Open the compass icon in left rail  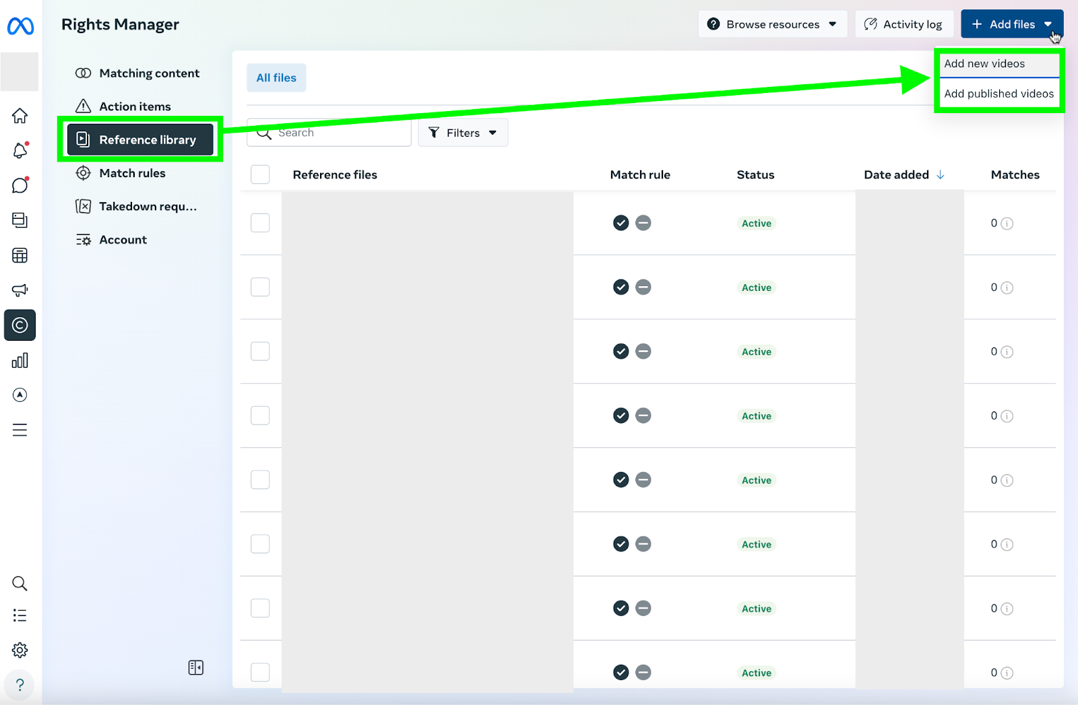(20, 395)
